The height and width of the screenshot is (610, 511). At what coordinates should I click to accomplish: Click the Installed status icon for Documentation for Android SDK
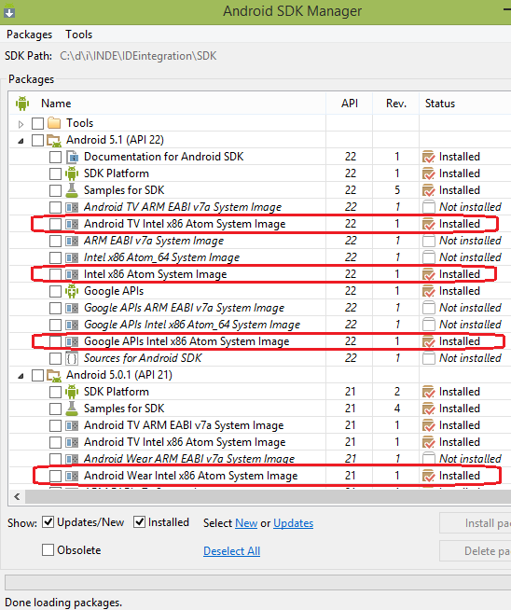429,157
